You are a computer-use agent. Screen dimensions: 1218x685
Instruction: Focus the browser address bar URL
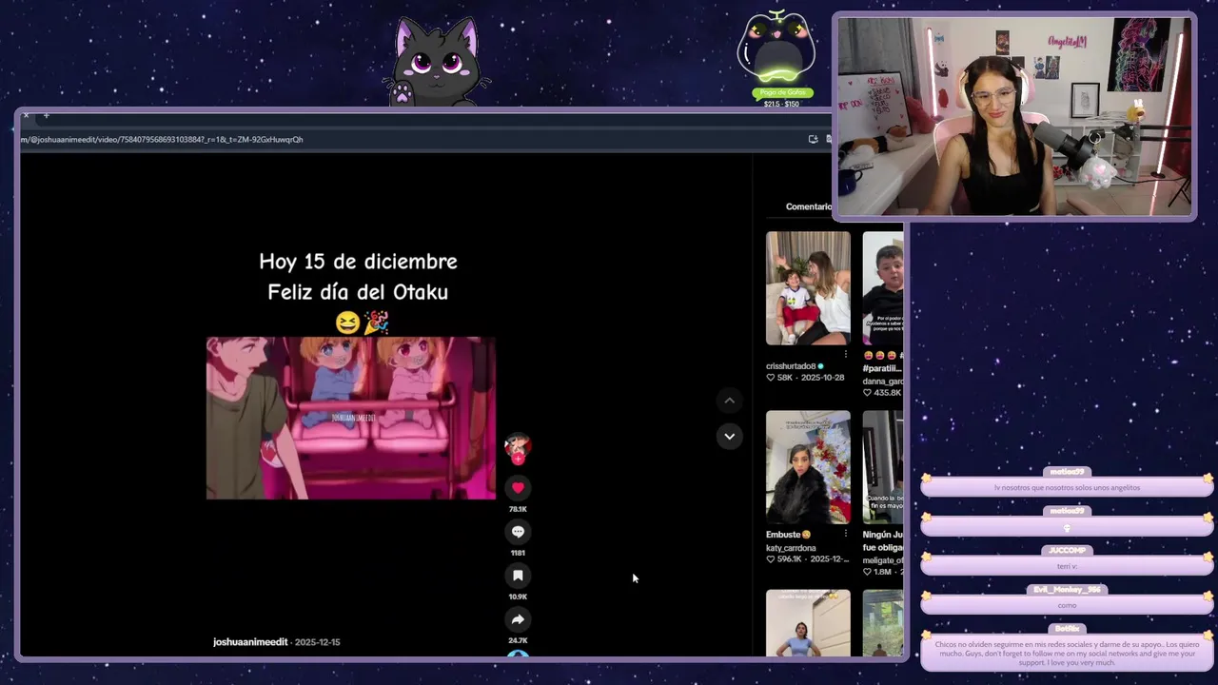pyautogui.click(x=162, y=139)
